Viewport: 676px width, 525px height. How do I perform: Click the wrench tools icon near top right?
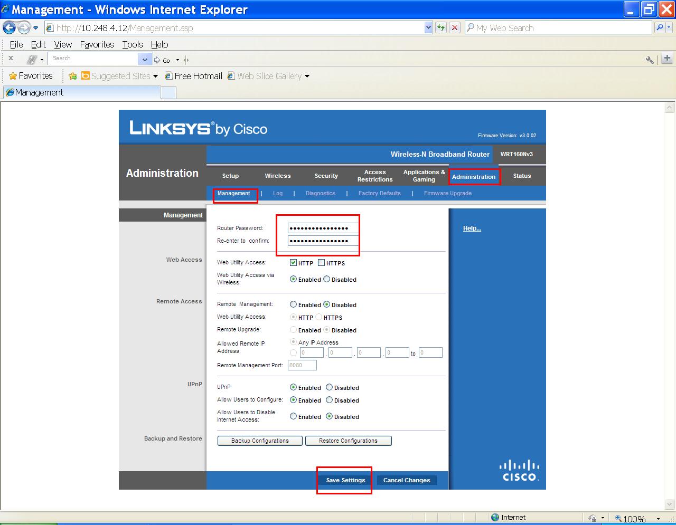649,60
